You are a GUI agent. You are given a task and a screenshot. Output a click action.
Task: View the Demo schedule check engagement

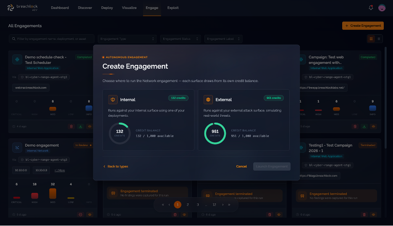pyautogui.click(x=89, y=126)
